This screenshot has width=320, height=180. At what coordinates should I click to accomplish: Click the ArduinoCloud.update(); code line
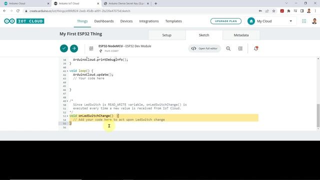[93, 74]
